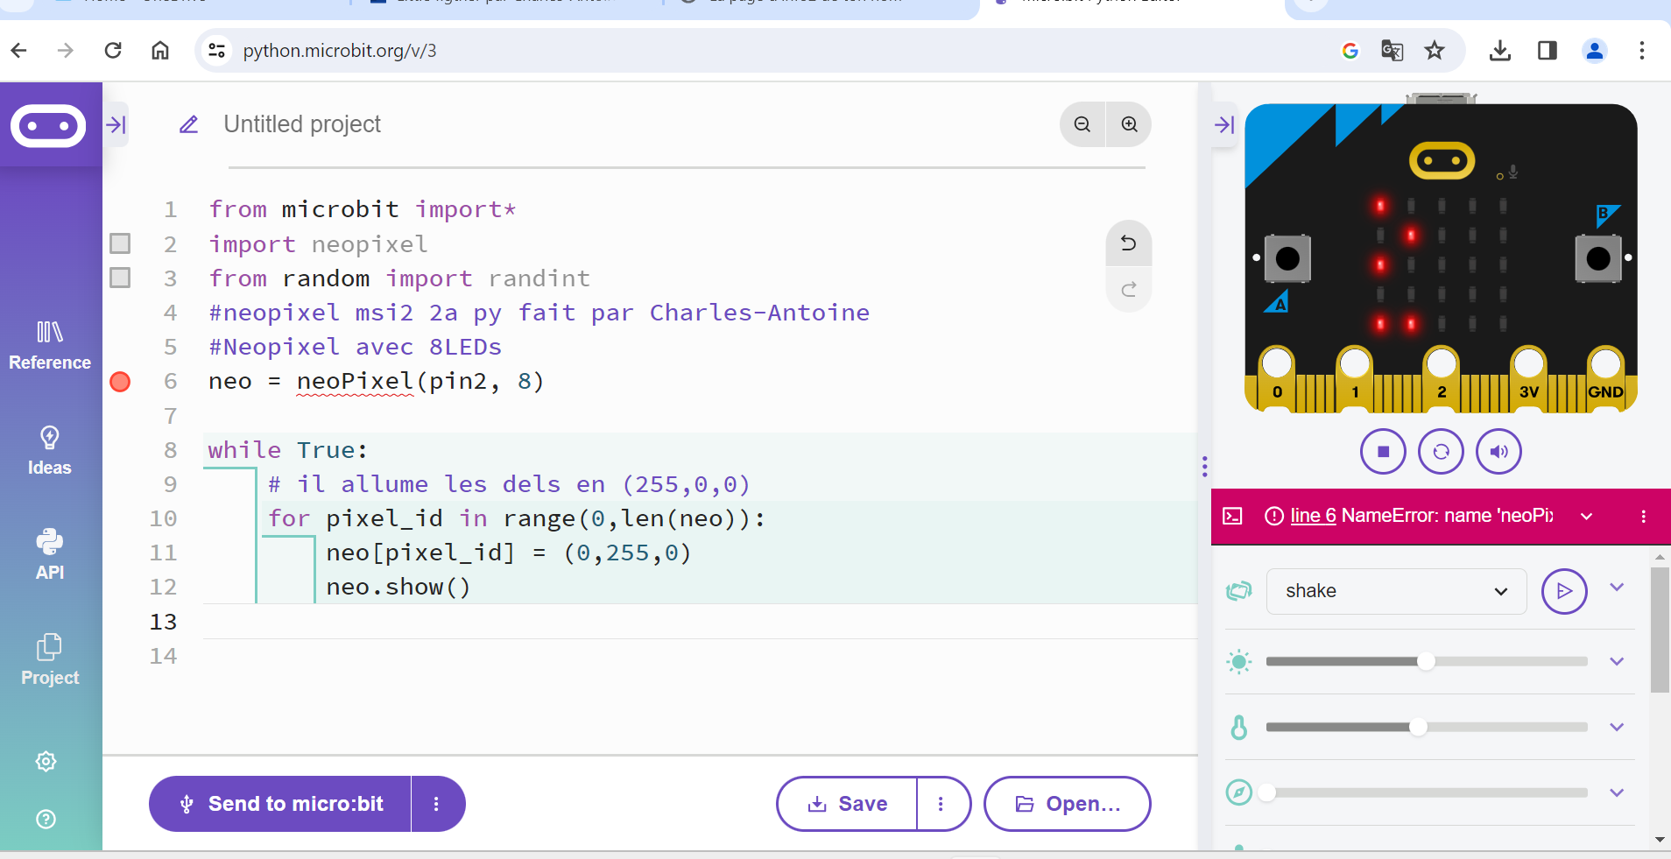The width and height of the screenshot is (1671, 859).
Task: Click the editor/simulator divider handle
Action: point(1205,467)
